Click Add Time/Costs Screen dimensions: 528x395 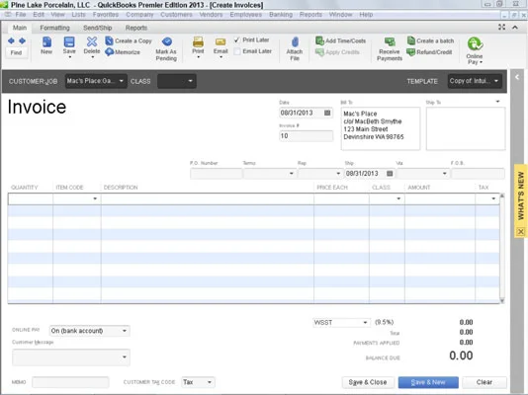coord(341,40)
